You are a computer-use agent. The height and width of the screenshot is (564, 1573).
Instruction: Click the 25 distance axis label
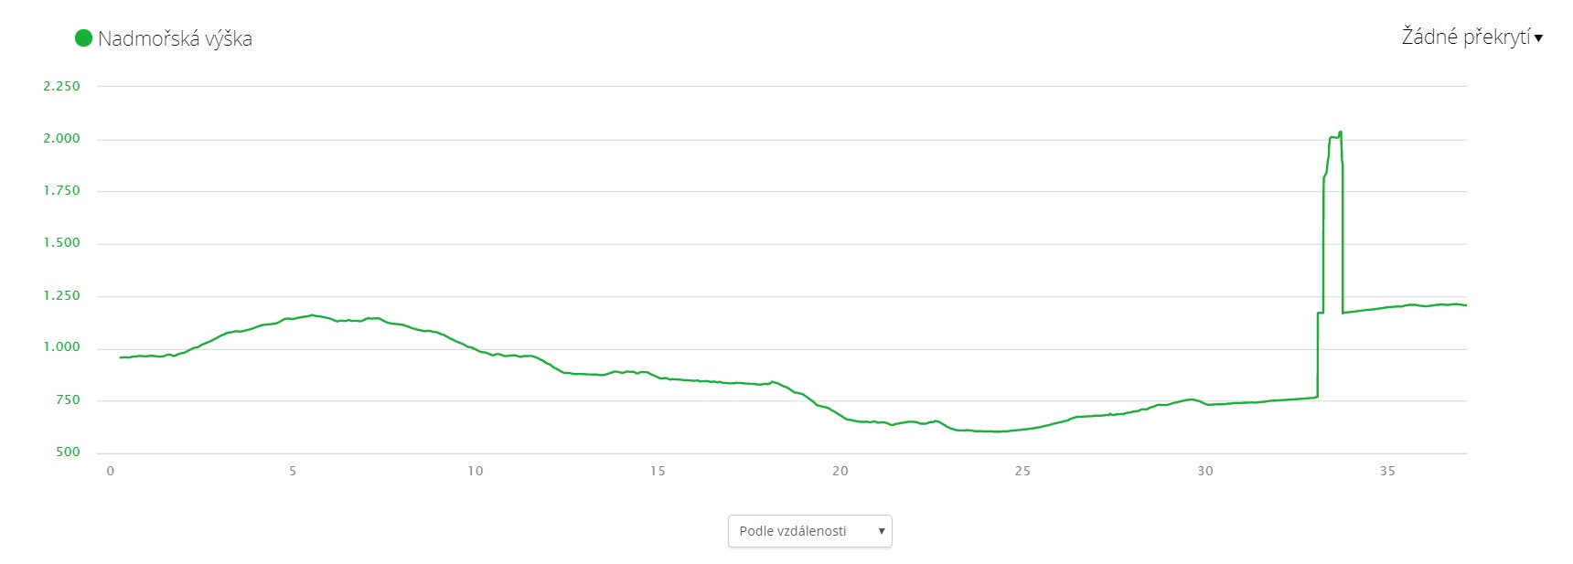(1022, 471)
